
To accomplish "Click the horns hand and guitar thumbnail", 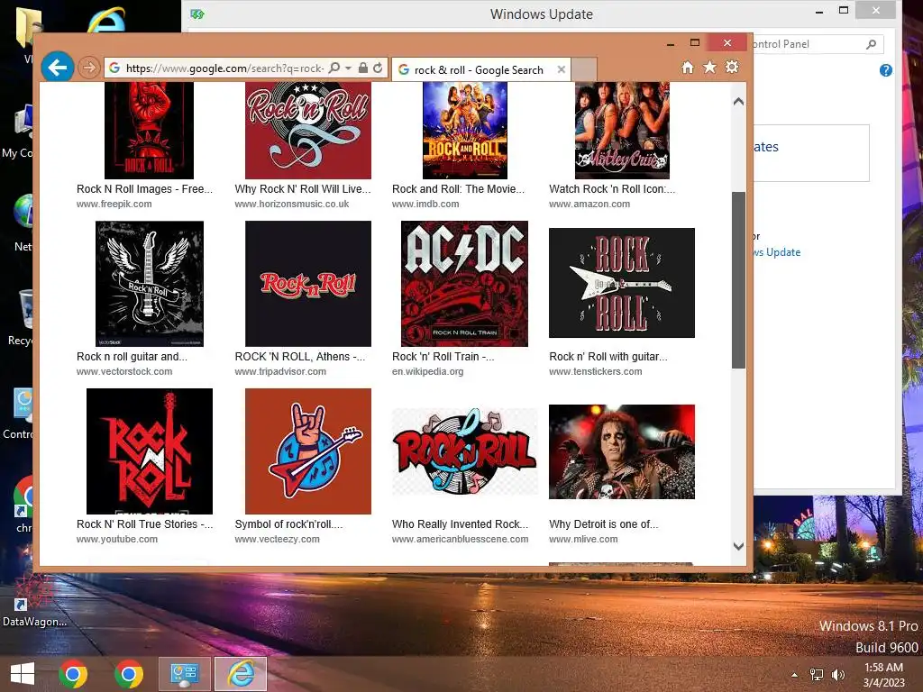I will (308, 451).
